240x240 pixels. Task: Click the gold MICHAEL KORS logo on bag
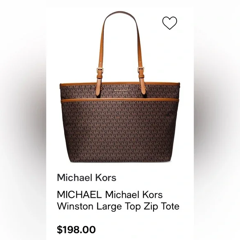[120, 91]
